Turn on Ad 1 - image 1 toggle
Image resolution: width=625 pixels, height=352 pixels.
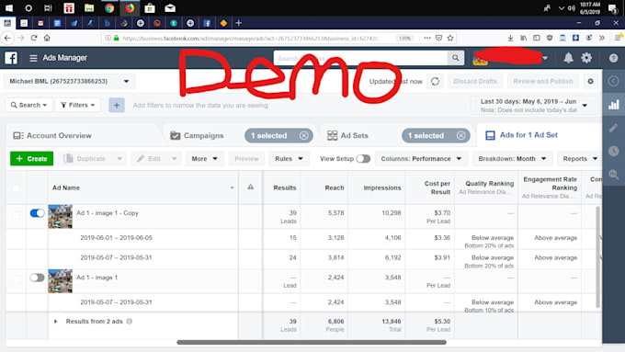[x=37, y=278]
